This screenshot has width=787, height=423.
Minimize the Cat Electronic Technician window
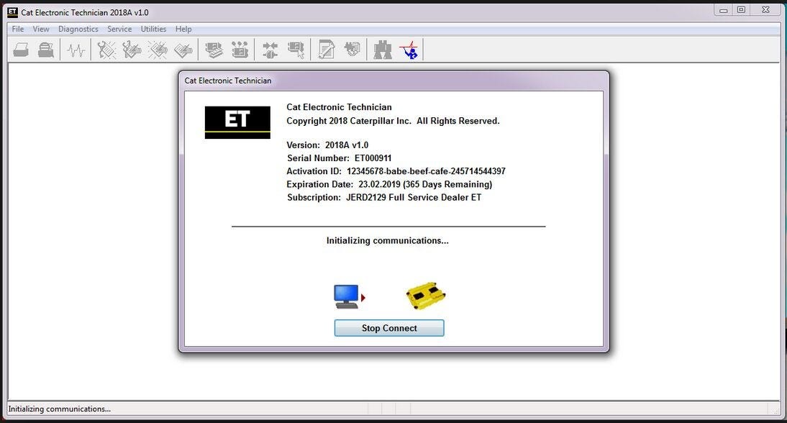[x=723, y=10]
